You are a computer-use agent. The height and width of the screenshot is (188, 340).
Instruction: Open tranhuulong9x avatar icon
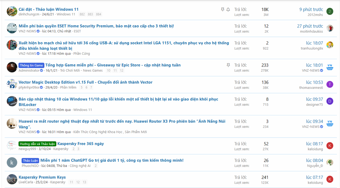pos(330,45)
